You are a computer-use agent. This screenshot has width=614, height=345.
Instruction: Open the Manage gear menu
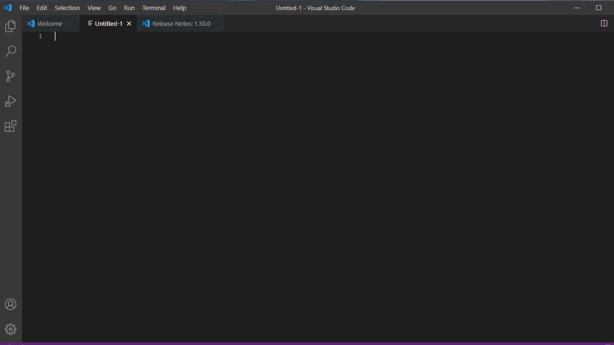point(11,329)
